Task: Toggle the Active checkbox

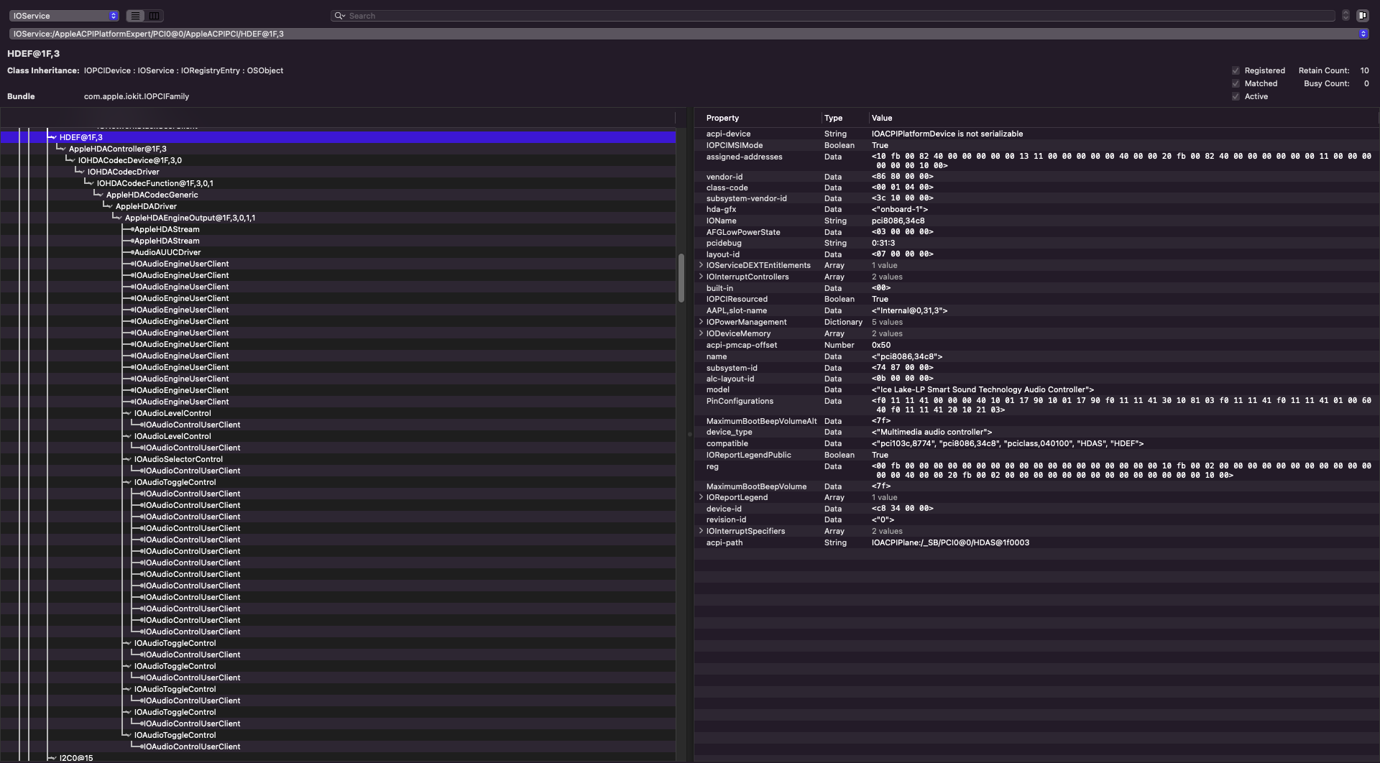Action: click(x=1236, y=96)
